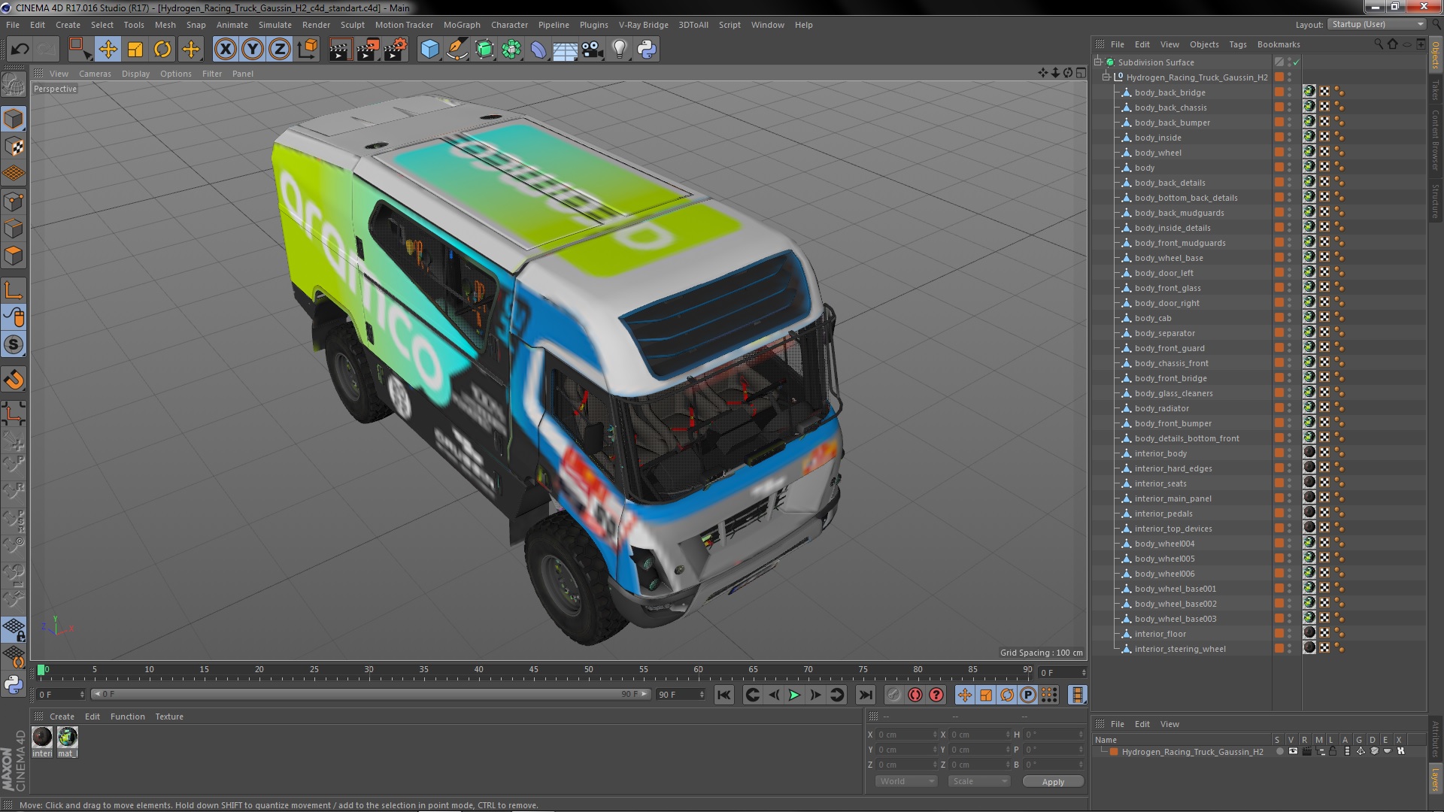This screenshot has width=1444, height=812.
Task: Open Create in material manager
Action: tap(62, 717)
